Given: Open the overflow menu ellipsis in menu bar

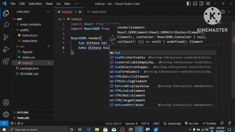Looking at the screenshot, I should [77, 4].
